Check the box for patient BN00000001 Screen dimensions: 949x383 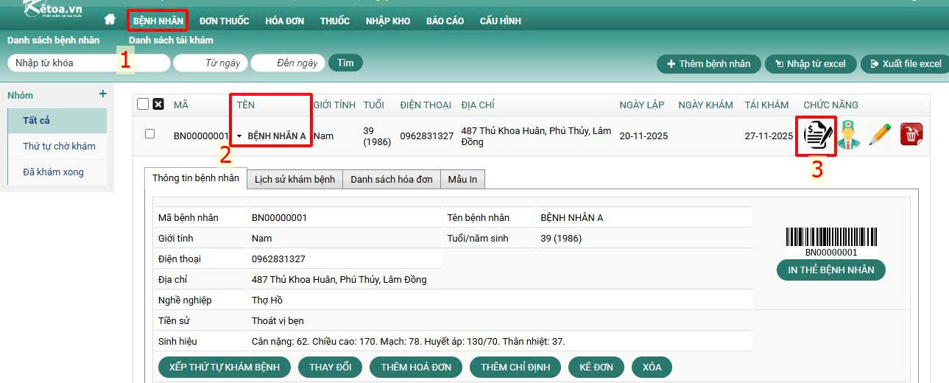(150, 134)
